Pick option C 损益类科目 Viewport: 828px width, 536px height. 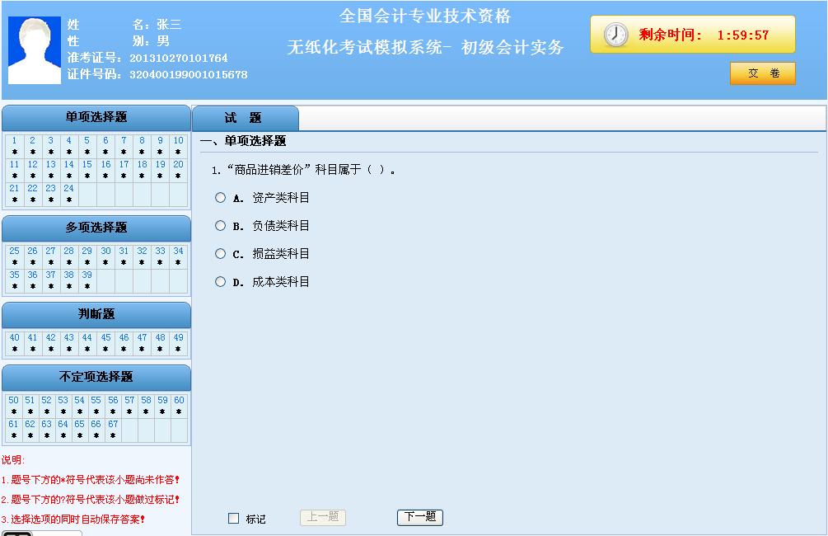pos(220,254)
